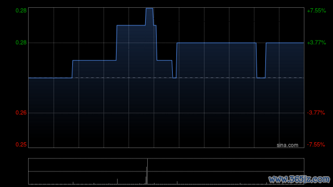Click the last price dip before the final rise

click(261, 78)
